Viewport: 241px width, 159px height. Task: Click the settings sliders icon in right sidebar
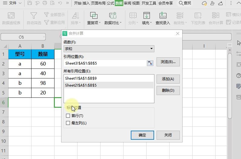tap(239, 54)
